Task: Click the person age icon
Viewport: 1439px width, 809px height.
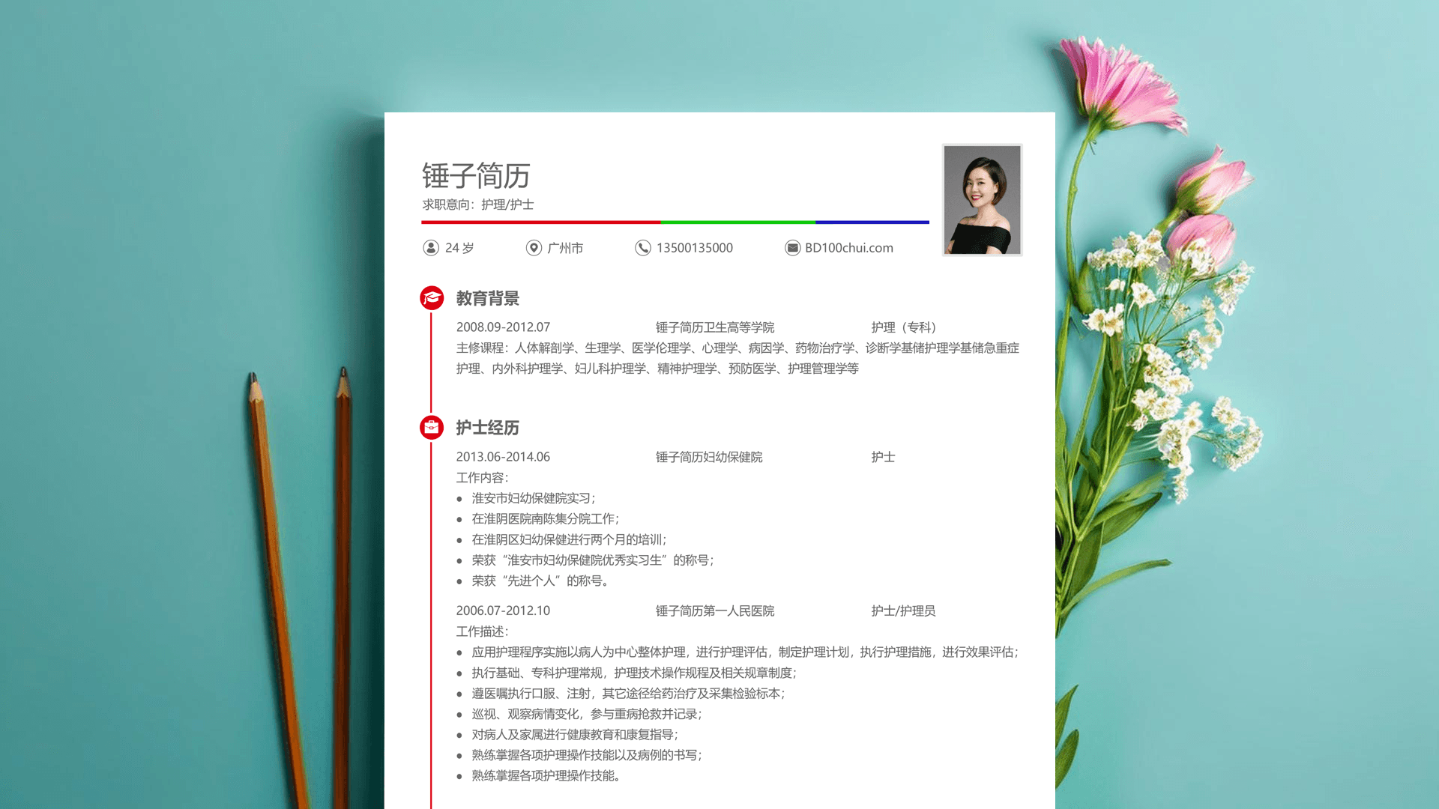Action: (x=431, y=248)
